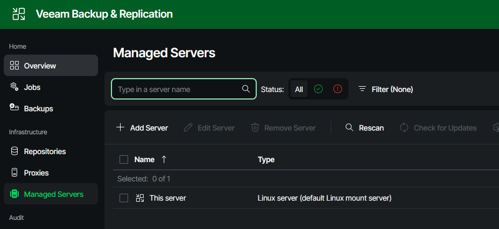Go to Jobs in the sidebar
Viewport: 499px width, 229px height.
(32, 87)
